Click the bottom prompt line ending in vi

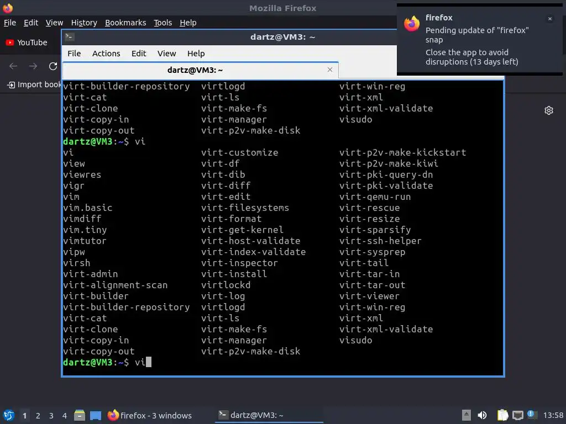pyautogui.click(x=107, y=362)
